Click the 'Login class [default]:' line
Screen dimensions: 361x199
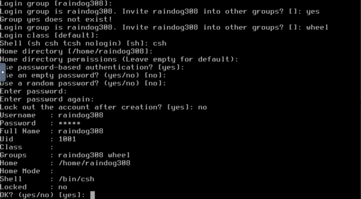49,35
